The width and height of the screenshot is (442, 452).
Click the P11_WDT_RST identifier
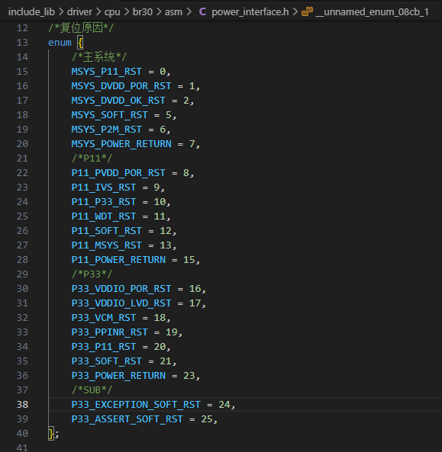click(104, 216)
